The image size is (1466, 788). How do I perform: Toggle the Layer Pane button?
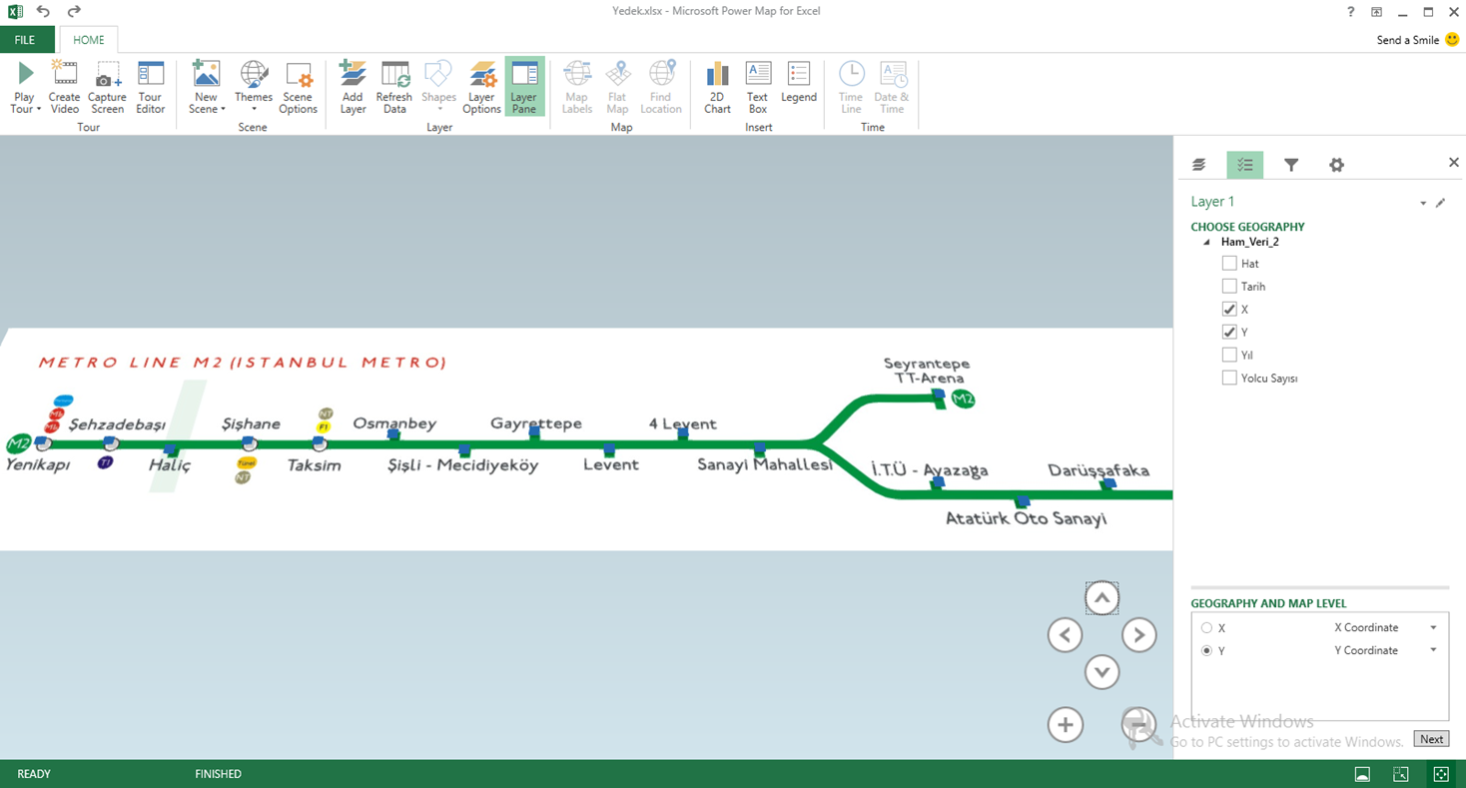pyautogui.click(x=524, y=88)
